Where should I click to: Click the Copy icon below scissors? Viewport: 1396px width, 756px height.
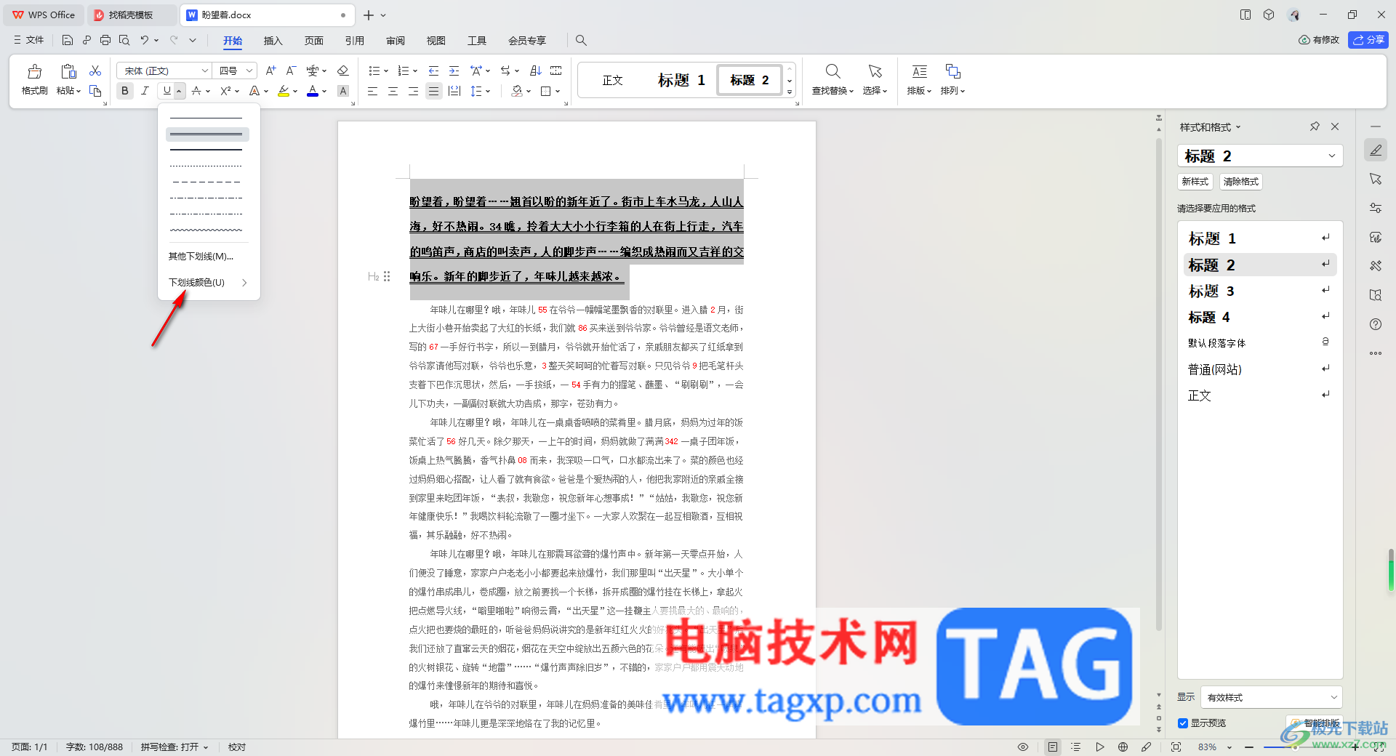point(95,91)
